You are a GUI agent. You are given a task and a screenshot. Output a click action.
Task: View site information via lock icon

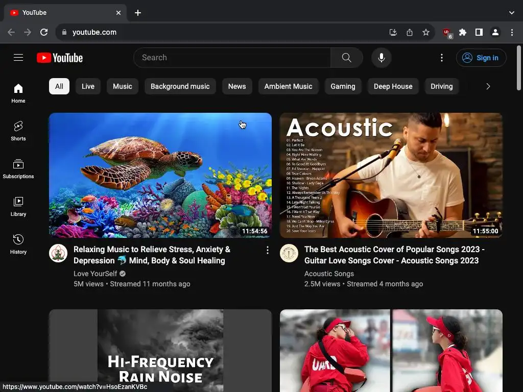(64, 32)
